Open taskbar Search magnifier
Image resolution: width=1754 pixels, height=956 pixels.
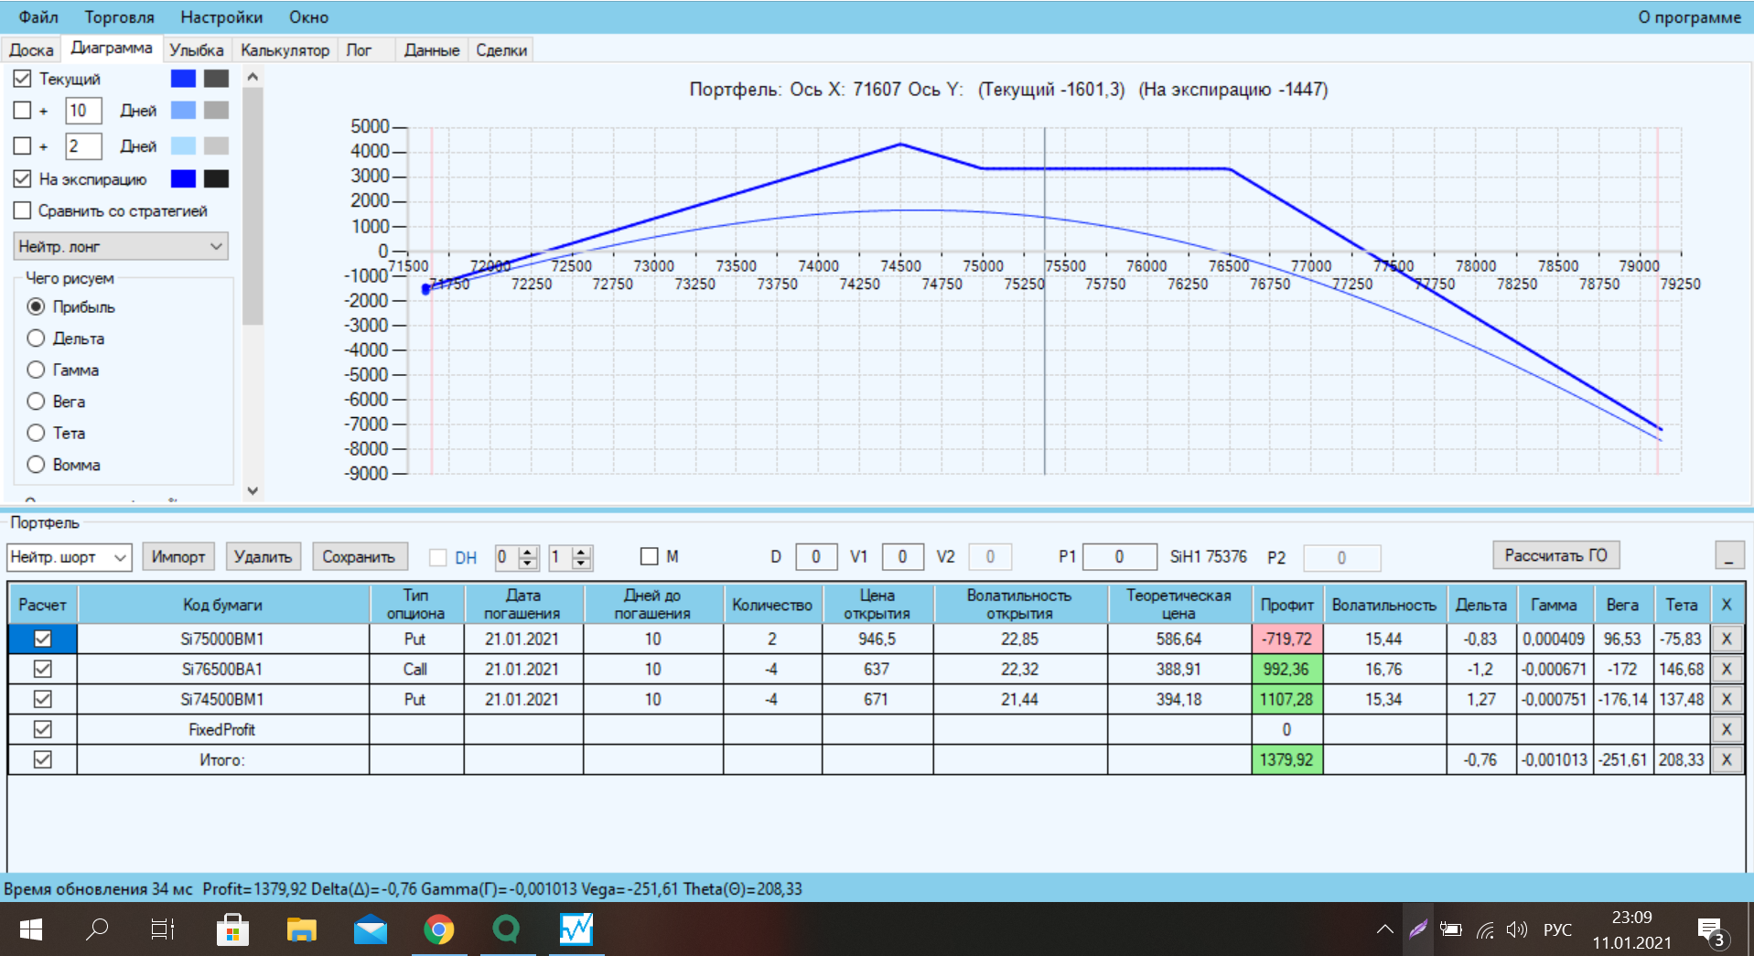click(97, 929)
